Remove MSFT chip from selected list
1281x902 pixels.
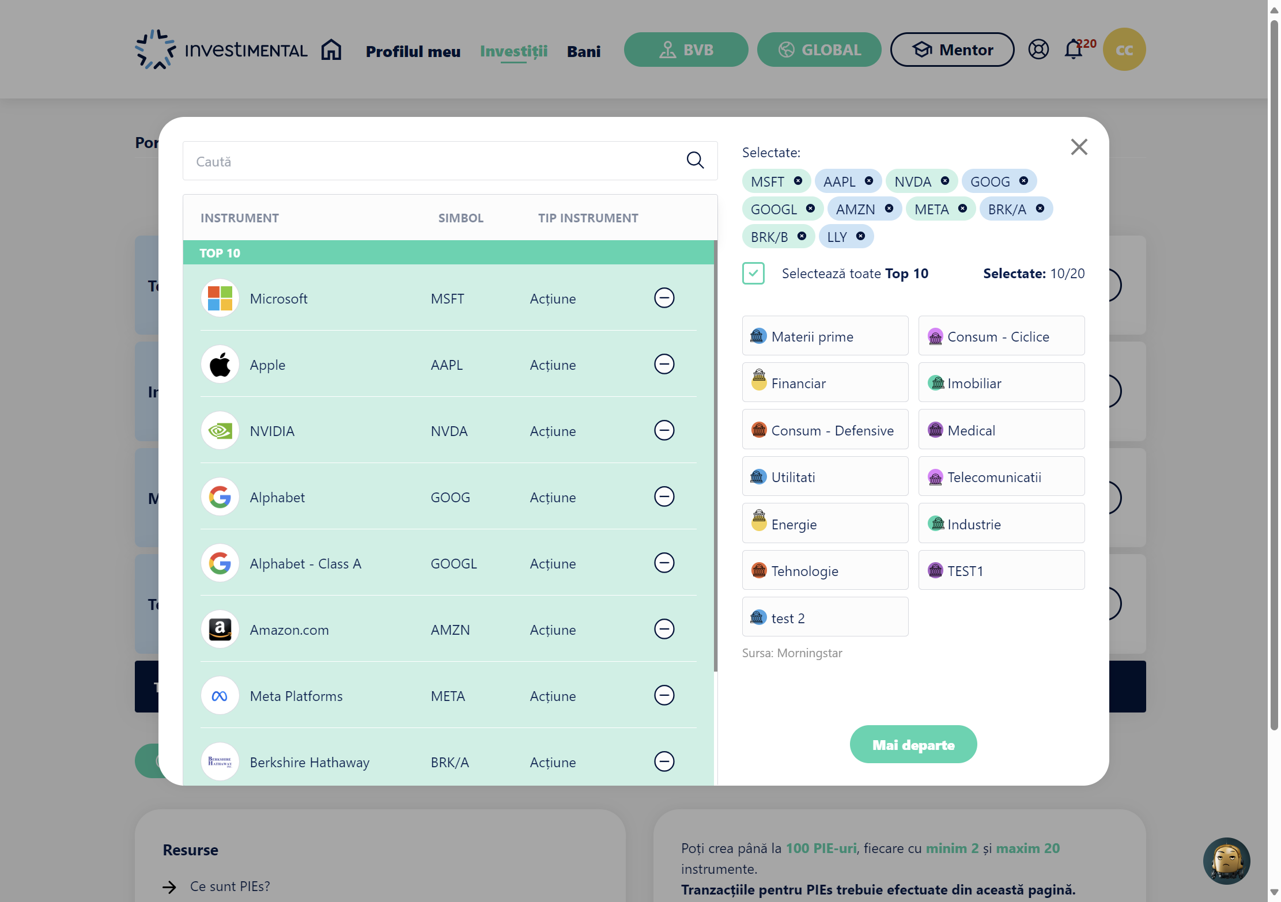coord(798,181)
